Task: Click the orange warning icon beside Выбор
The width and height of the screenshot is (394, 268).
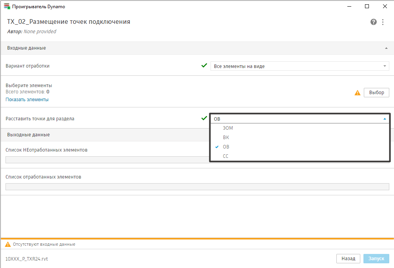Action: coord(358,93)
